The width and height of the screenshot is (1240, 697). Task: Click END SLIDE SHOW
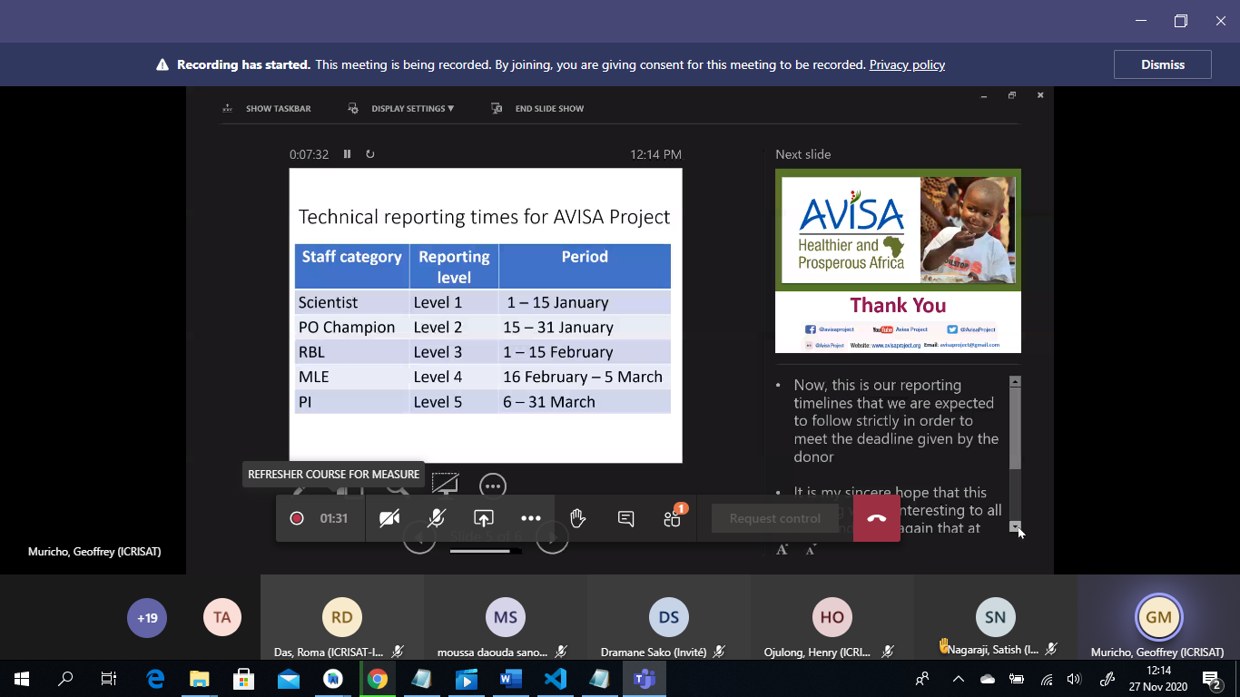pos(537,108)
